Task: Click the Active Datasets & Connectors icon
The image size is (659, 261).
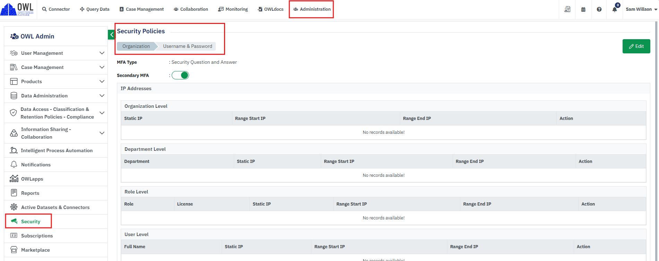Action: point(14,207)
